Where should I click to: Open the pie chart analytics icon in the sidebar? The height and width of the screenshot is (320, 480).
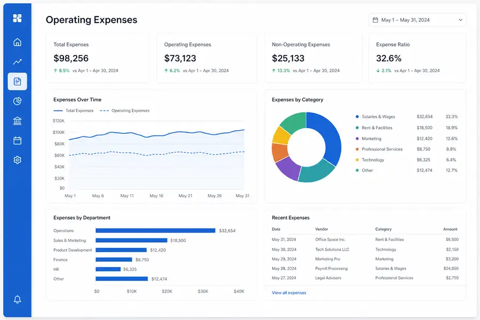pos(18,101)
